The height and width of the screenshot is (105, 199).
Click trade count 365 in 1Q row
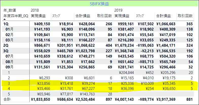[x=190, y=24]
